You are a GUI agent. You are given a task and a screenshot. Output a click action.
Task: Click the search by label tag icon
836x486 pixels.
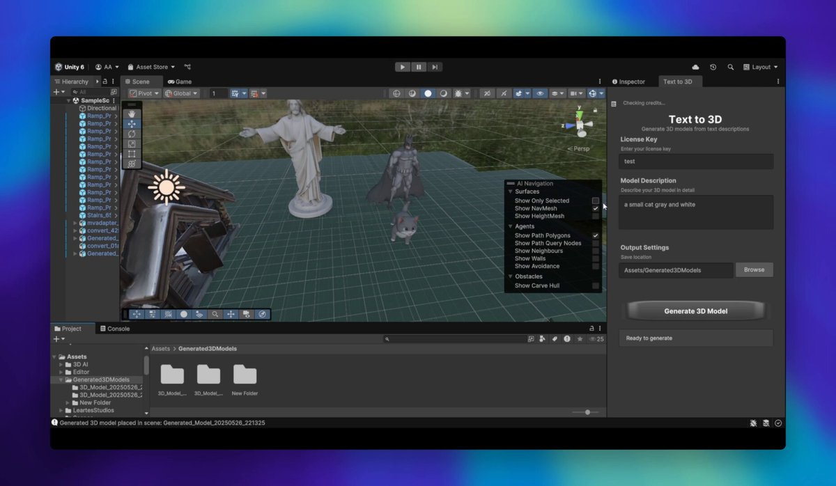tap(555, 339)
